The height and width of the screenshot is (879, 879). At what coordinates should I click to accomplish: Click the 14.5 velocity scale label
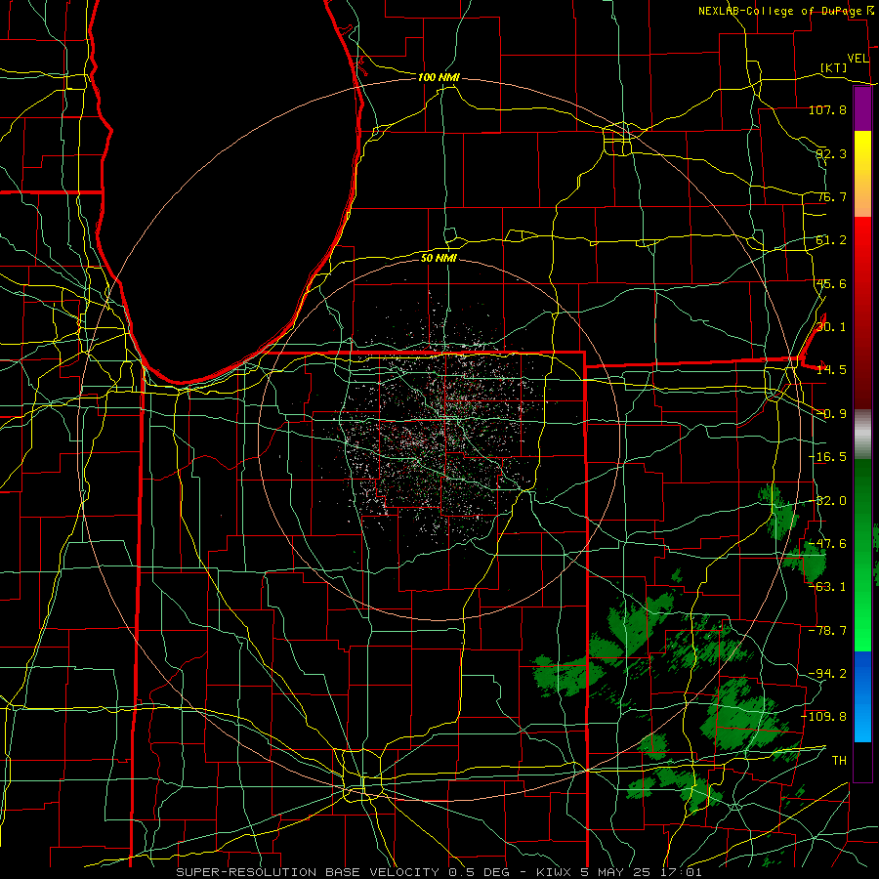coord(831,370)
